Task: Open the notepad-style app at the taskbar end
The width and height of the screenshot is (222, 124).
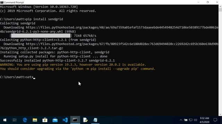Action: [95, 120]
